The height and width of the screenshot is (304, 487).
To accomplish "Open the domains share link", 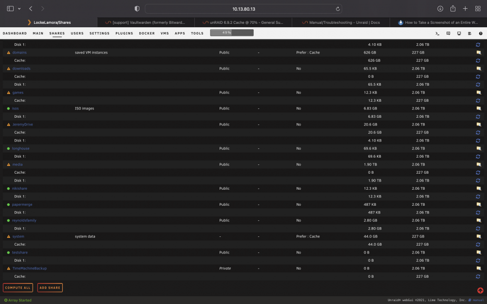I will coord(19,53).
